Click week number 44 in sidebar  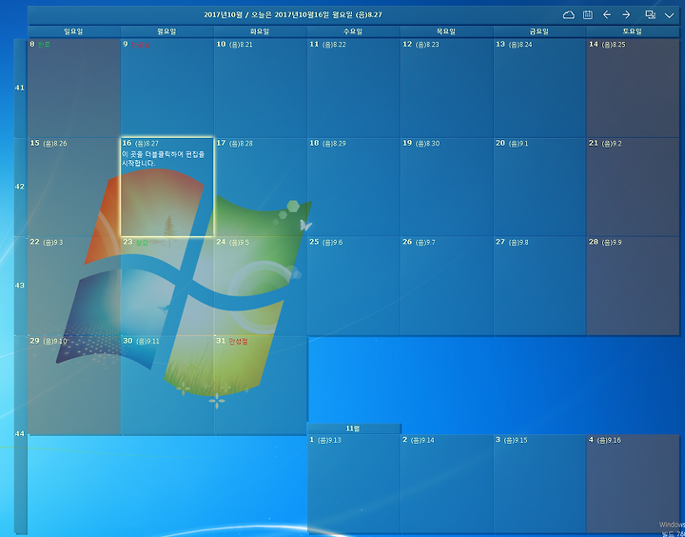point(20,434)
